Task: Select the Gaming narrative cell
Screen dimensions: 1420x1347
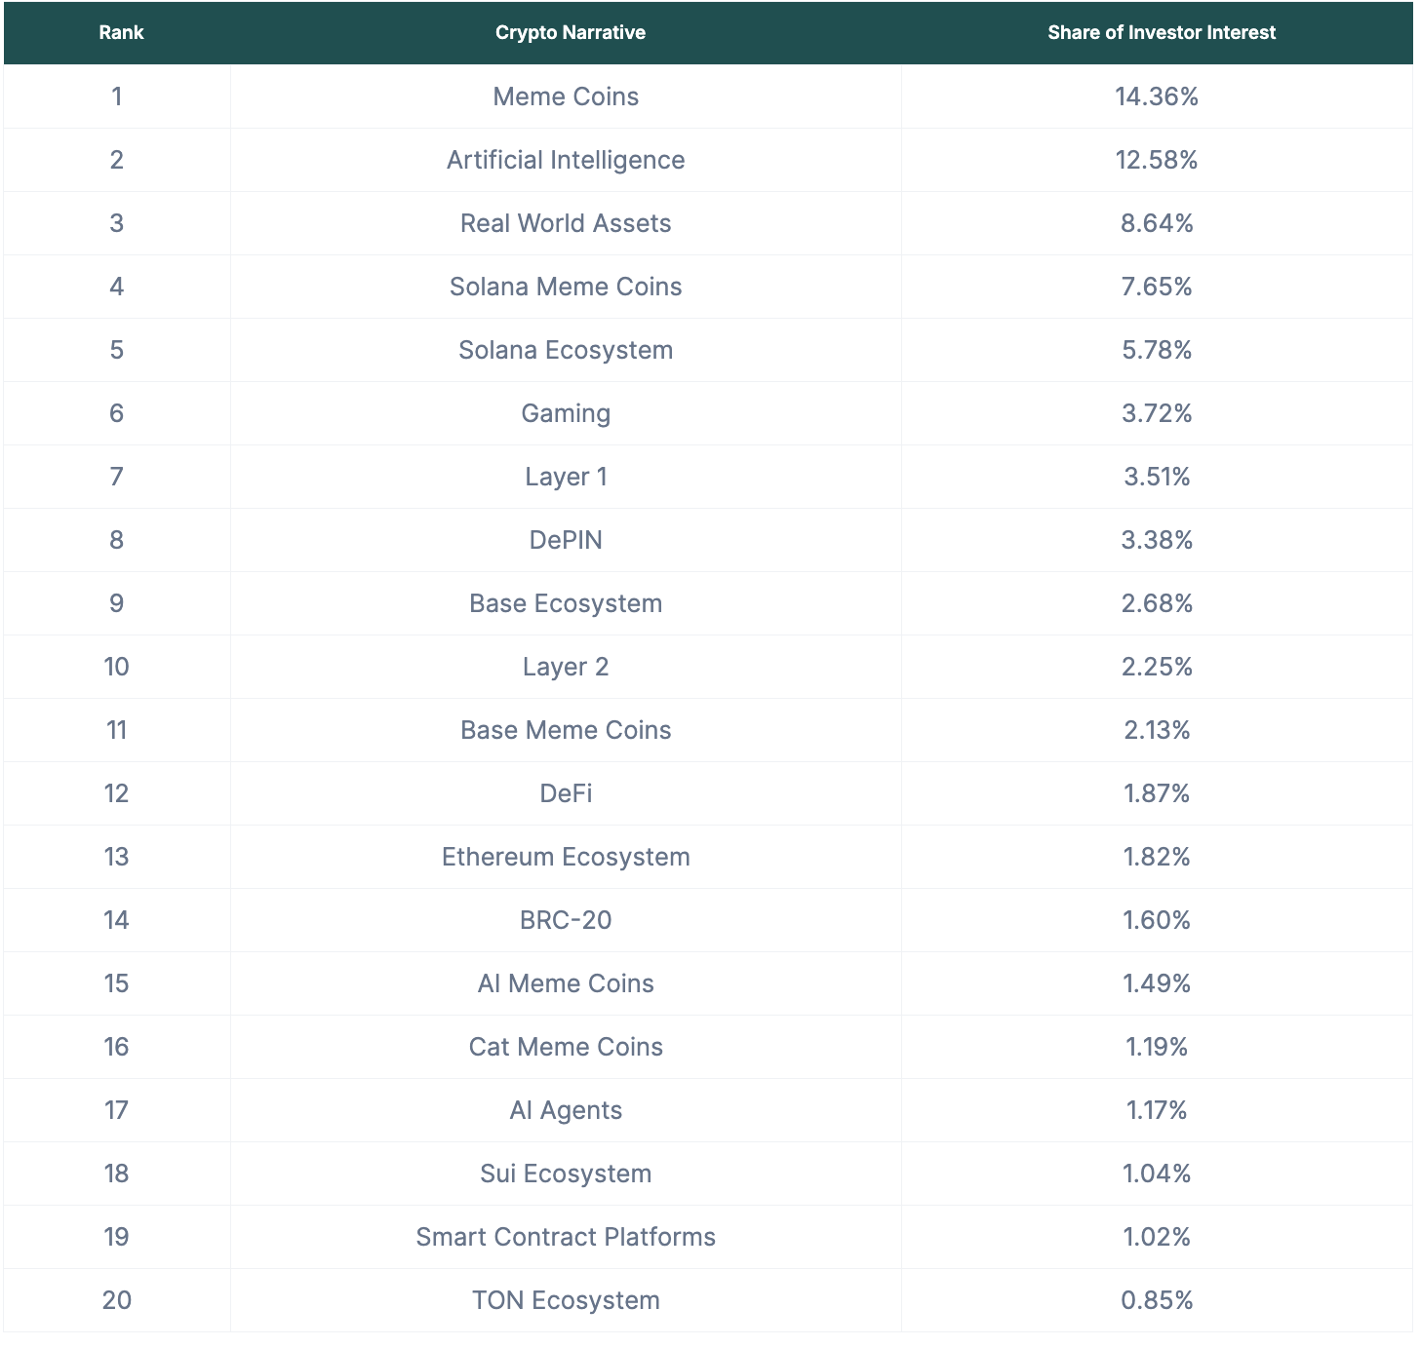Action: pyautogui.click(x=566, y=413)
